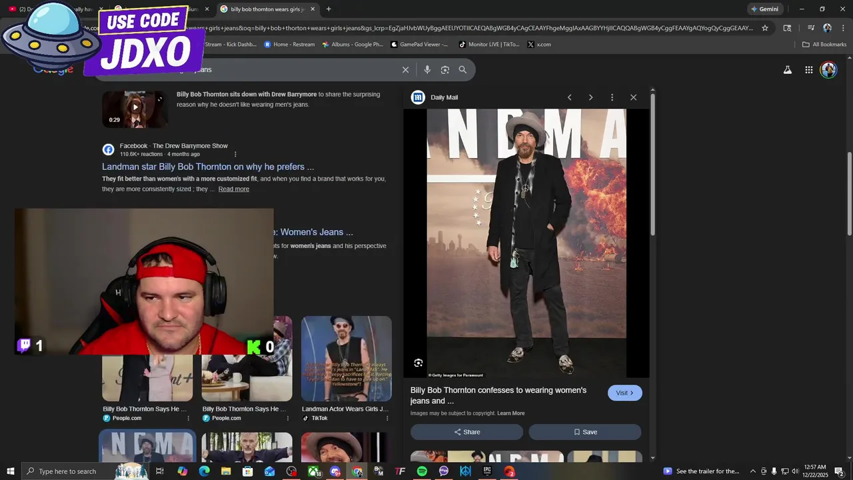Open the TikTok Landman Actor thumbnail

[347, 359]
